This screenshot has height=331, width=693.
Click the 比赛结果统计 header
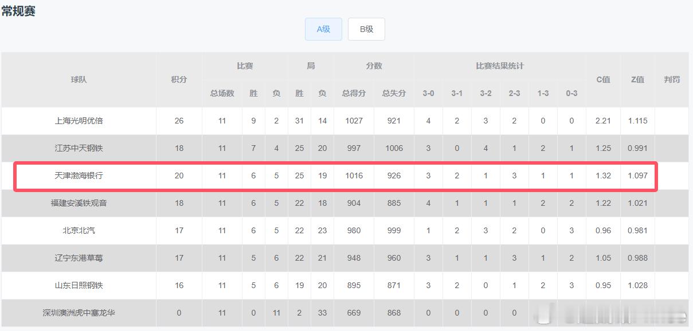tap(500, 66)
